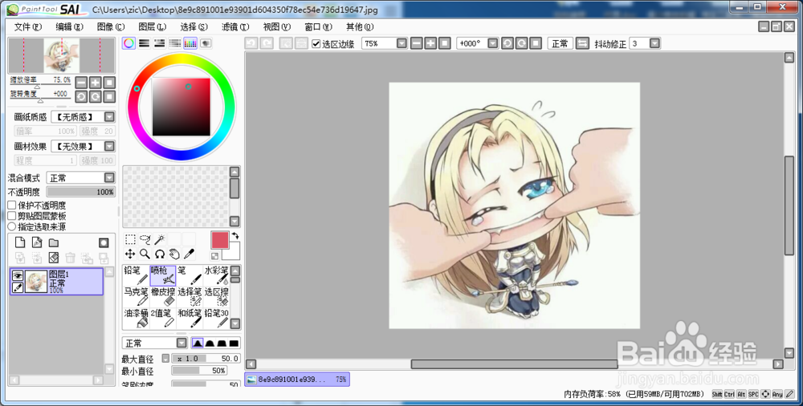Screen dimensions: 803x406
Task: Select the 水彩笔 watercolor brush
Action: [216, 275]
